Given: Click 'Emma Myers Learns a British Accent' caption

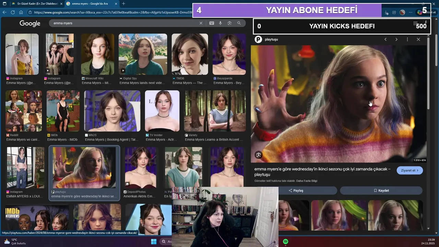Looking at the screenshot, I should (214, 140).
